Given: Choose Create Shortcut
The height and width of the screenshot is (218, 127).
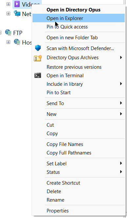Looking at the screenshot, I should point(79,183).
